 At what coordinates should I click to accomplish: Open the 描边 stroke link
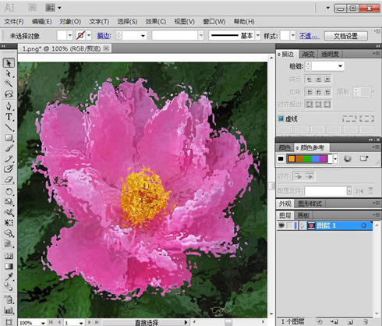coord(104,36)
